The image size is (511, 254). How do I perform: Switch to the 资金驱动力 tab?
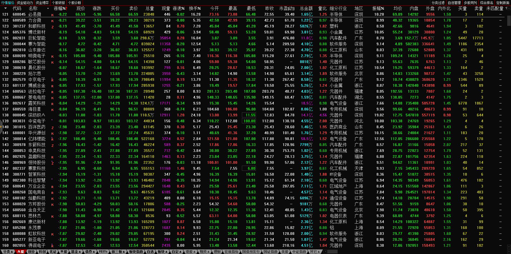(x=25, y=3)
